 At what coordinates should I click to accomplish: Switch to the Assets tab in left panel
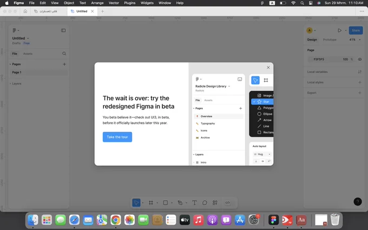pyautogui.click(x=28, y=54)
